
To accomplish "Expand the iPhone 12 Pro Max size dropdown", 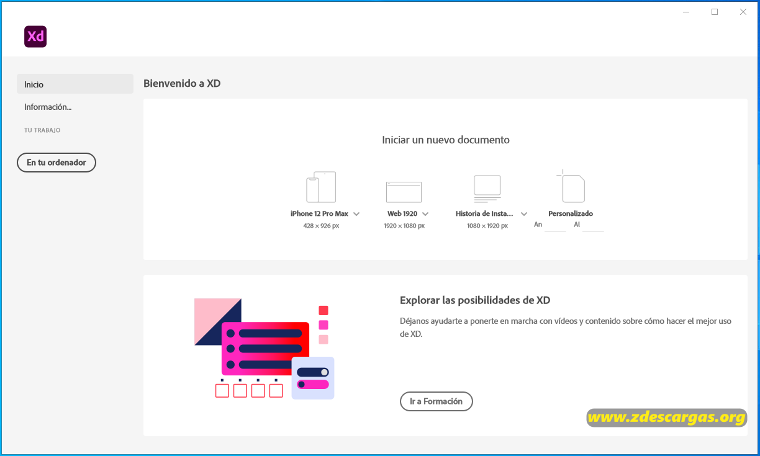I will point(356,213).
